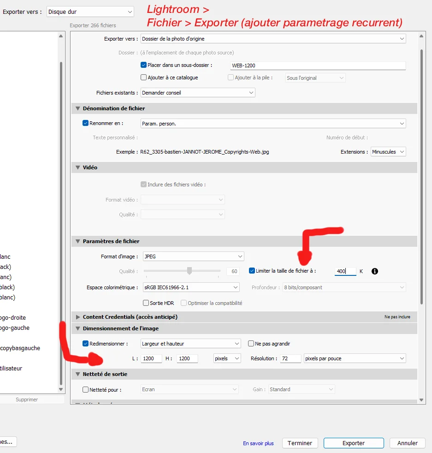Open the Fichiers existants dropdown

click(198, 93)
